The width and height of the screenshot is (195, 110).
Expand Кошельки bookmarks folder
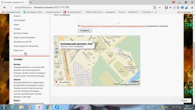[110, 12]
